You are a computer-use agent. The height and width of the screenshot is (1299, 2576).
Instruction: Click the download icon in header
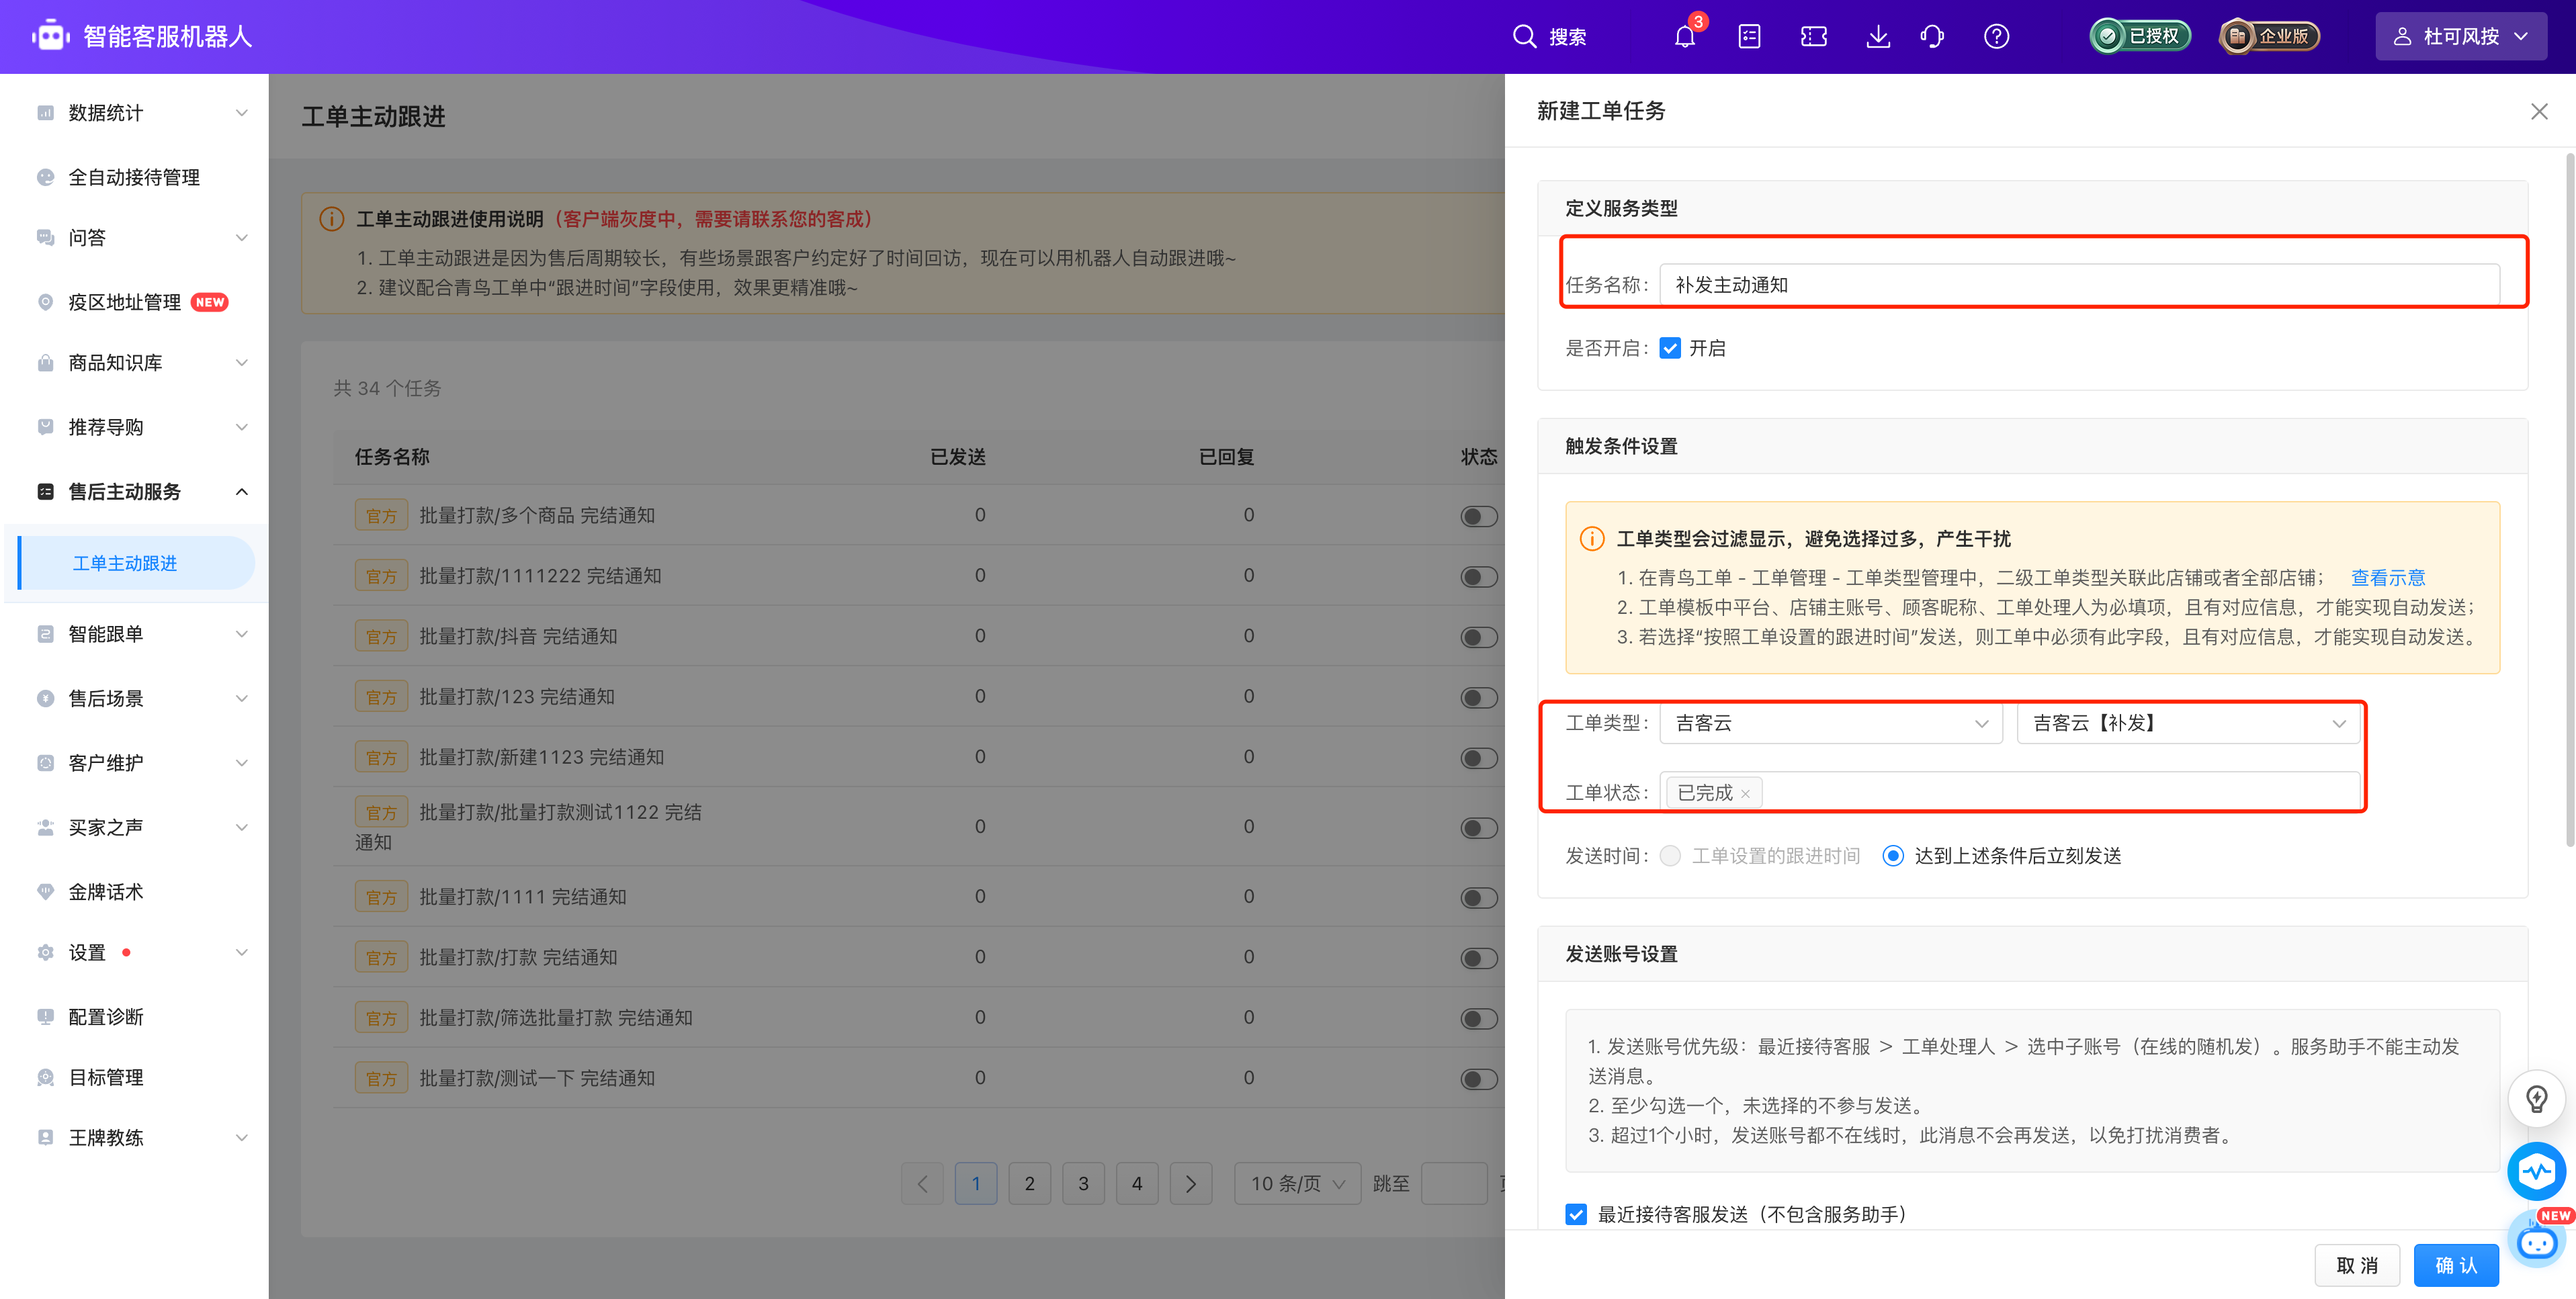point(1878,37)
